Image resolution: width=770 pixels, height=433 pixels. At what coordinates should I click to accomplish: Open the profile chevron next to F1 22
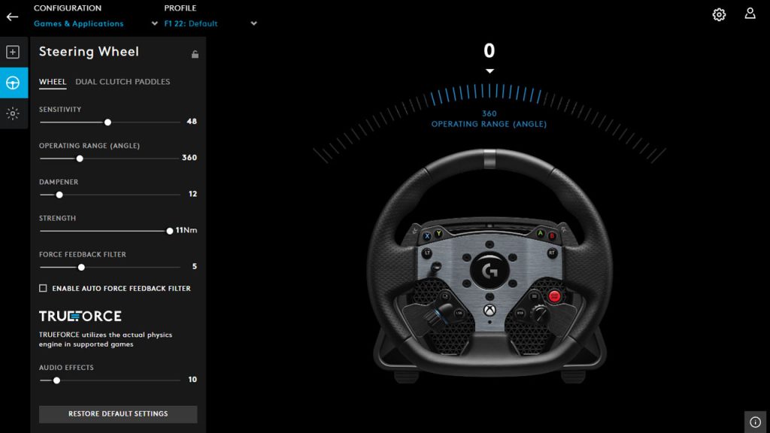pos(253,23)
